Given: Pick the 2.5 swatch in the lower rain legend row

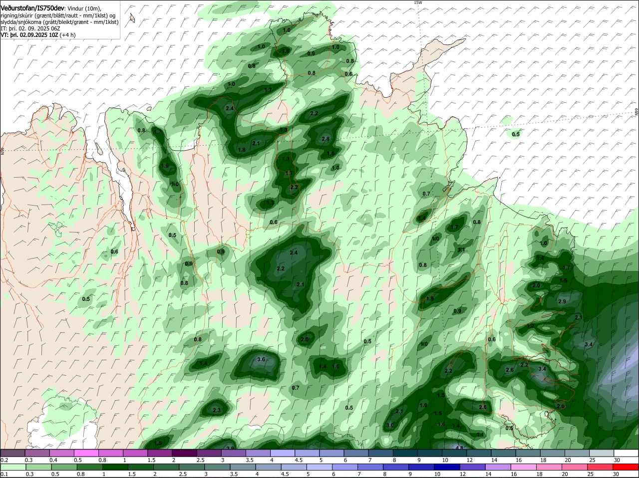Looking at the screenshot, I should click(x=192, y=468).
